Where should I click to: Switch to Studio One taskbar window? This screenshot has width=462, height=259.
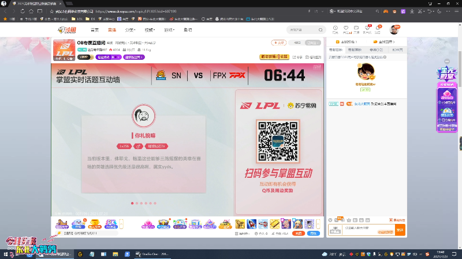click(152, 254)
